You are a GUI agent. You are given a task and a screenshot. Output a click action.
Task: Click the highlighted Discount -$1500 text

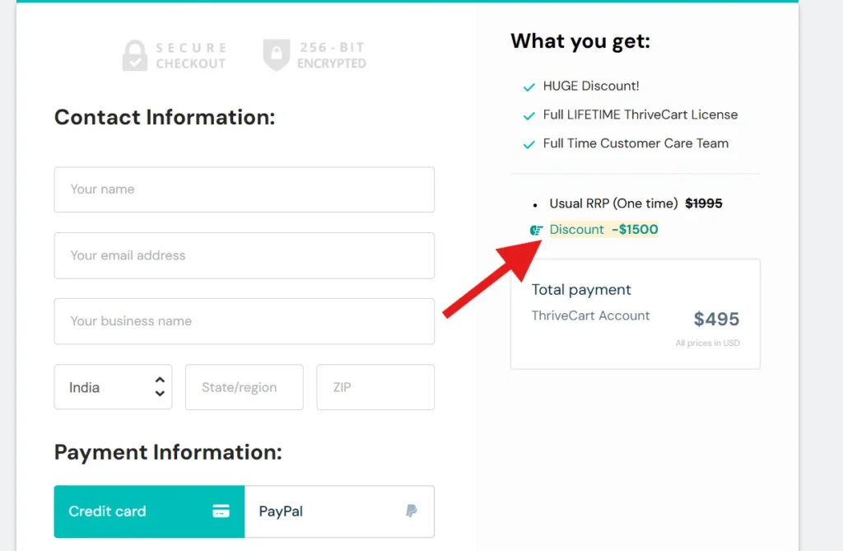point(603,230)
